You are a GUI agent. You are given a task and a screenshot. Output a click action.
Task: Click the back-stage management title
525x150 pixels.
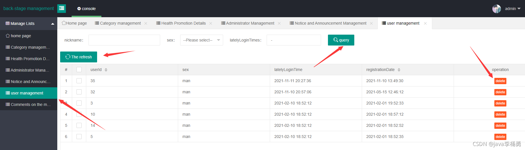point(29,9)
